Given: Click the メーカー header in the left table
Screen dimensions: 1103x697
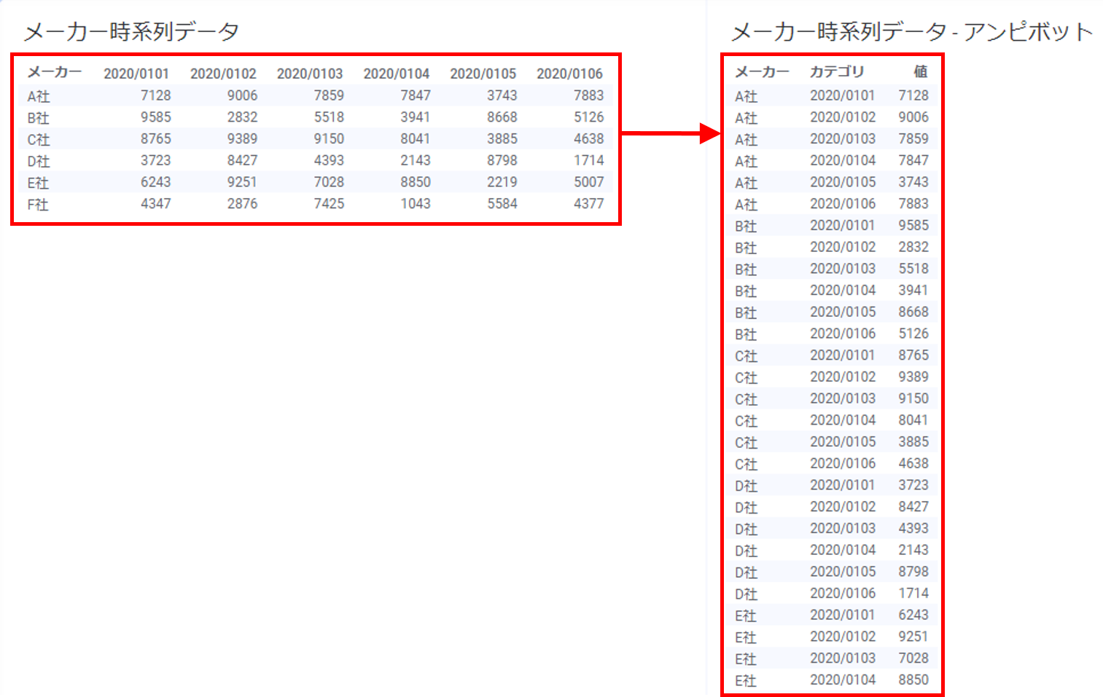Looking at the screenshot, I should pyautogui.click(x=54, y=73).
